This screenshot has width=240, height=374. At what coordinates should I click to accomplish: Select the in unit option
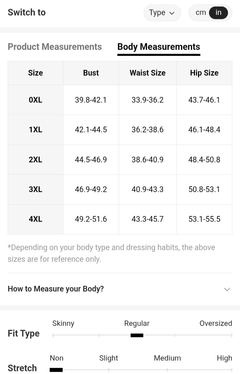[218, 13]
